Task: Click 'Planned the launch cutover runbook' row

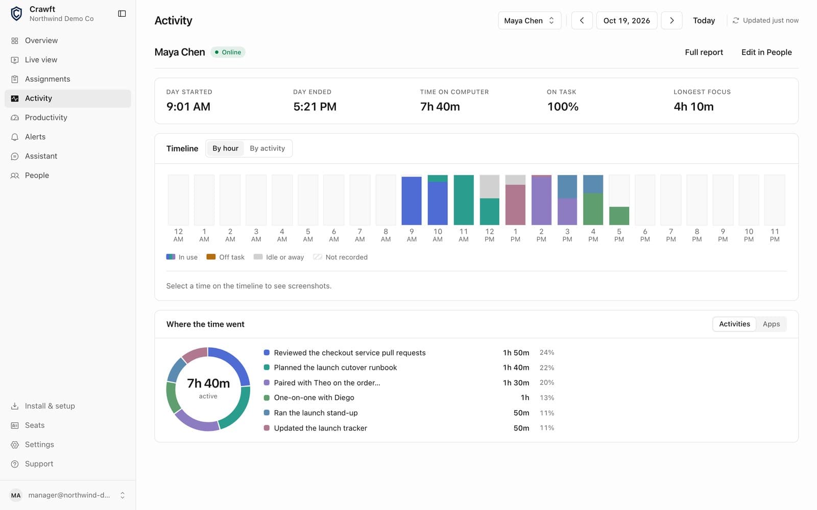Action: [x=409, y=368]
